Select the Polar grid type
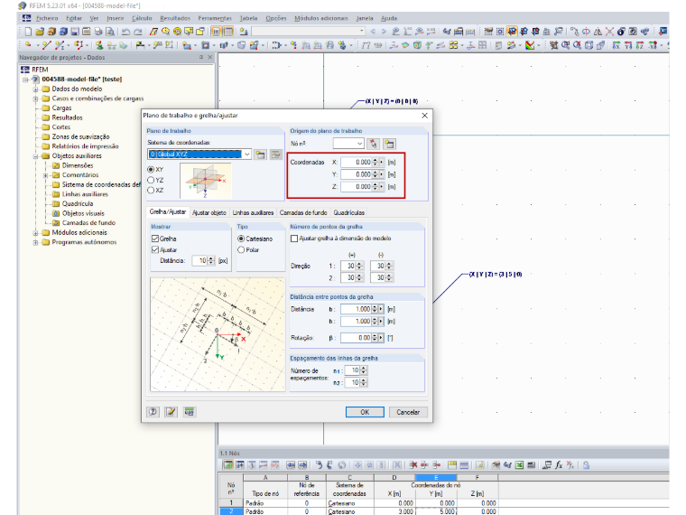 [241, 249]
